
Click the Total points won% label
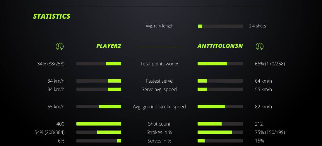tap(159, 64)
